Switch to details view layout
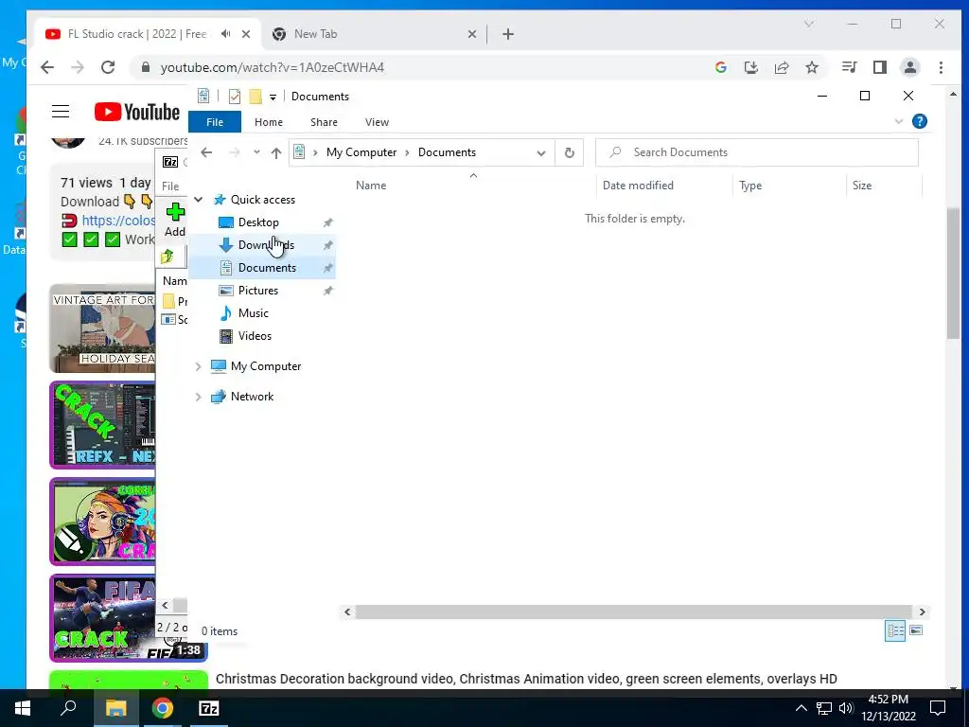969x727 pixels. click(895, 630)
